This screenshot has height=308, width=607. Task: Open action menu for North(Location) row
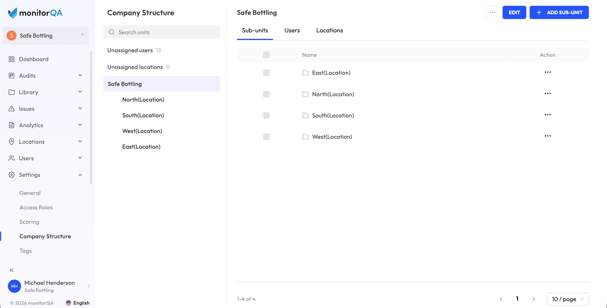point(548,94)
